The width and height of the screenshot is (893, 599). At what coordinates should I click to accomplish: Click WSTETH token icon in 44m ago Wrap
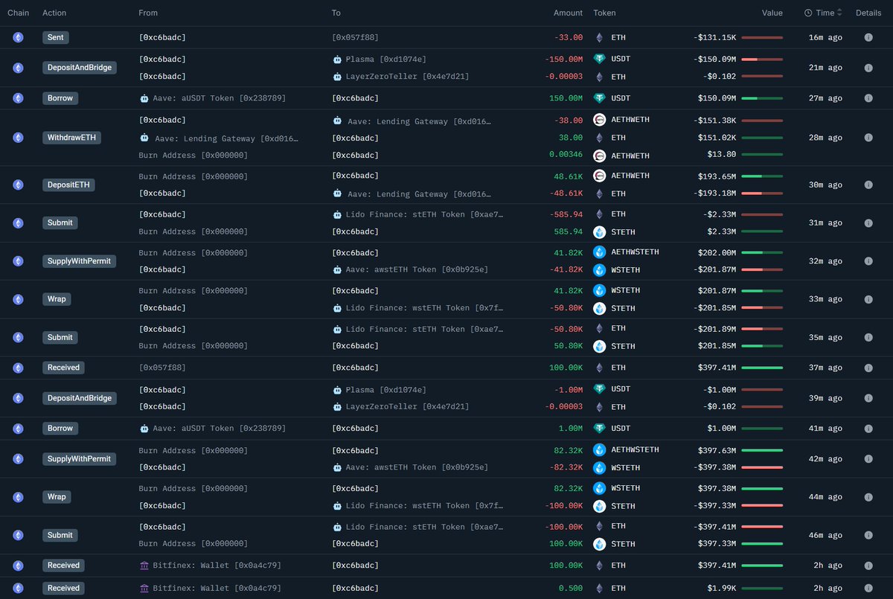coord(600,489)
